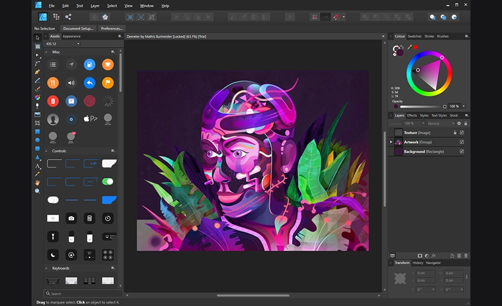The image size is (502, 306).
Task: Select the Pen tool
Action: [37, 72]
